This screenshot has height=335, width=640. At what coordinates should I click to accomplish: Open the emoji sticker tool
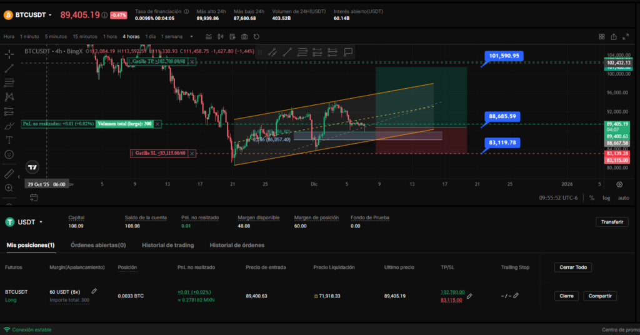(9, 154)
